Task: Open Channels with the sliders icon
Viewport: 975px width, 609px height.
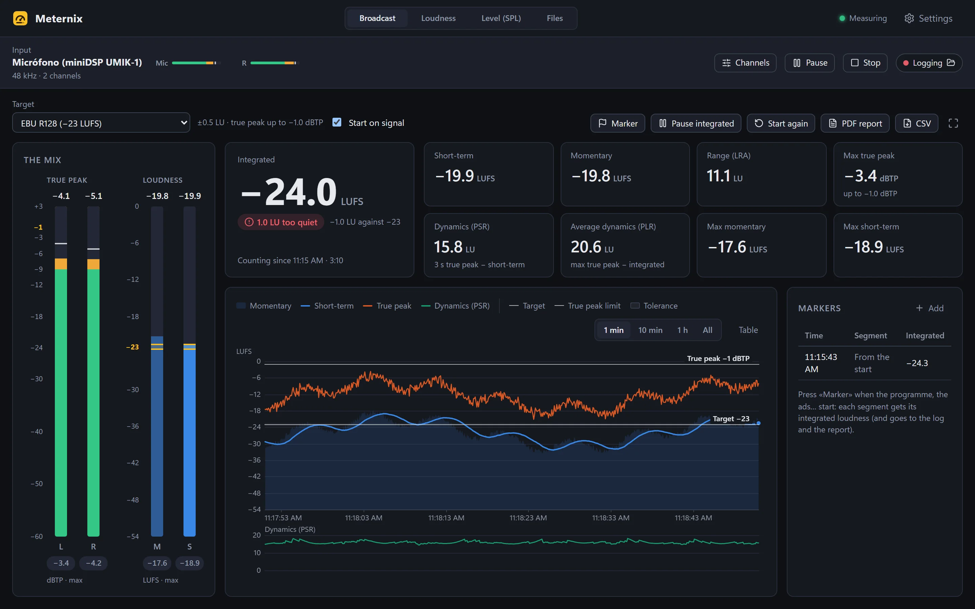Action: point(745,63)
